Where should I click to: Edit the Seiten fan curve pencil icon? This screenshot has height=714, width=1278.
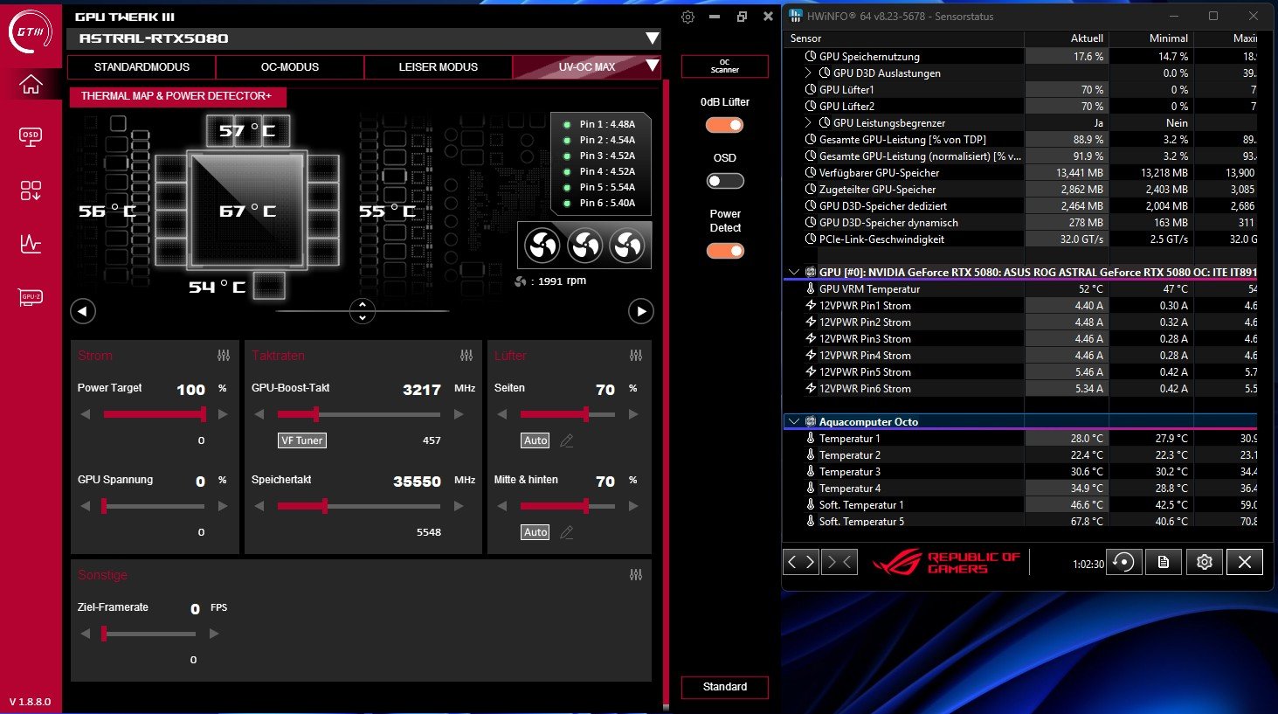click(567, 440)
